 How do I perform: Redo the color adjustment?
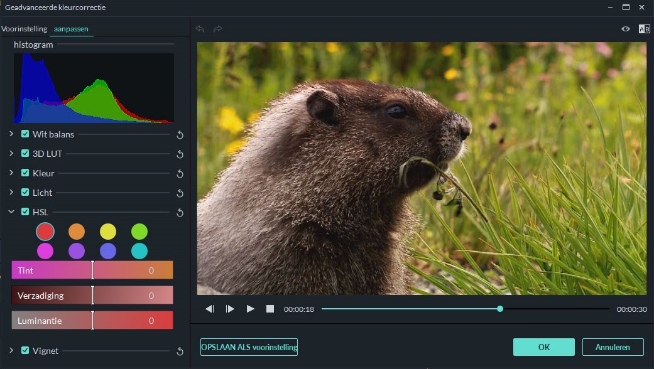click(218, 29)
